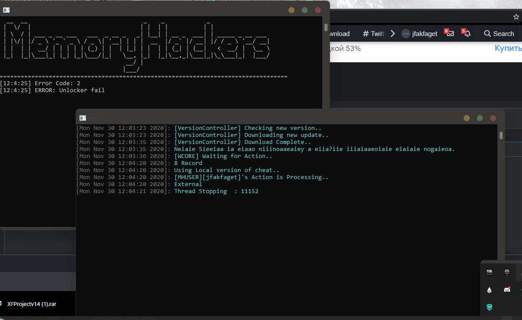The height and width of the screenshot is (320, 522).
Task: Open the Epic Games tray icon
Action: pos(507,272)
